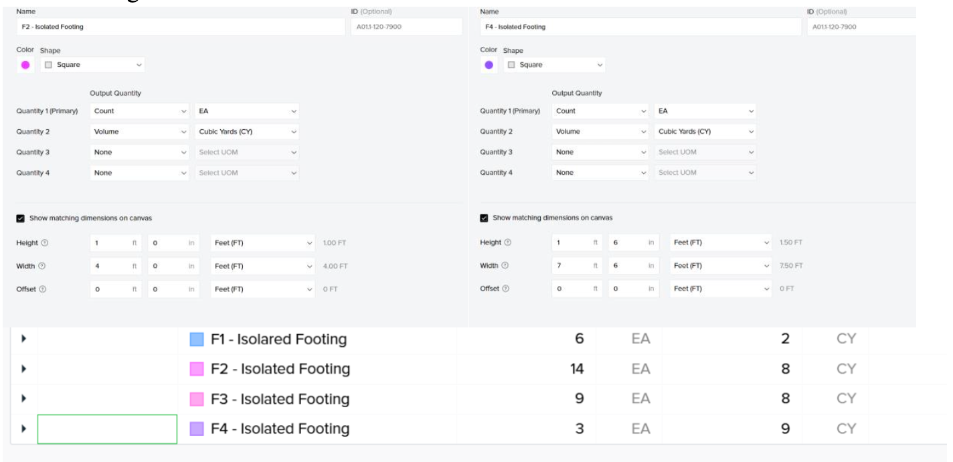The image size is (953, 462).
Task: Click the Offset help icon in F4 panel
Action: [505, 289]
